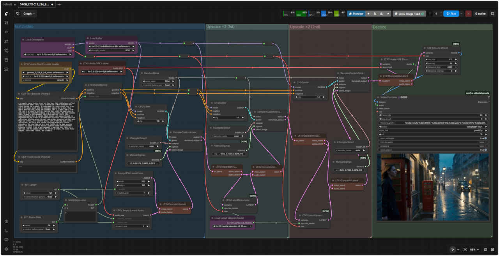This screenshot has height=256, width=499.
Task: Cancel current run with red X
Action: click(x=468, y=14)
